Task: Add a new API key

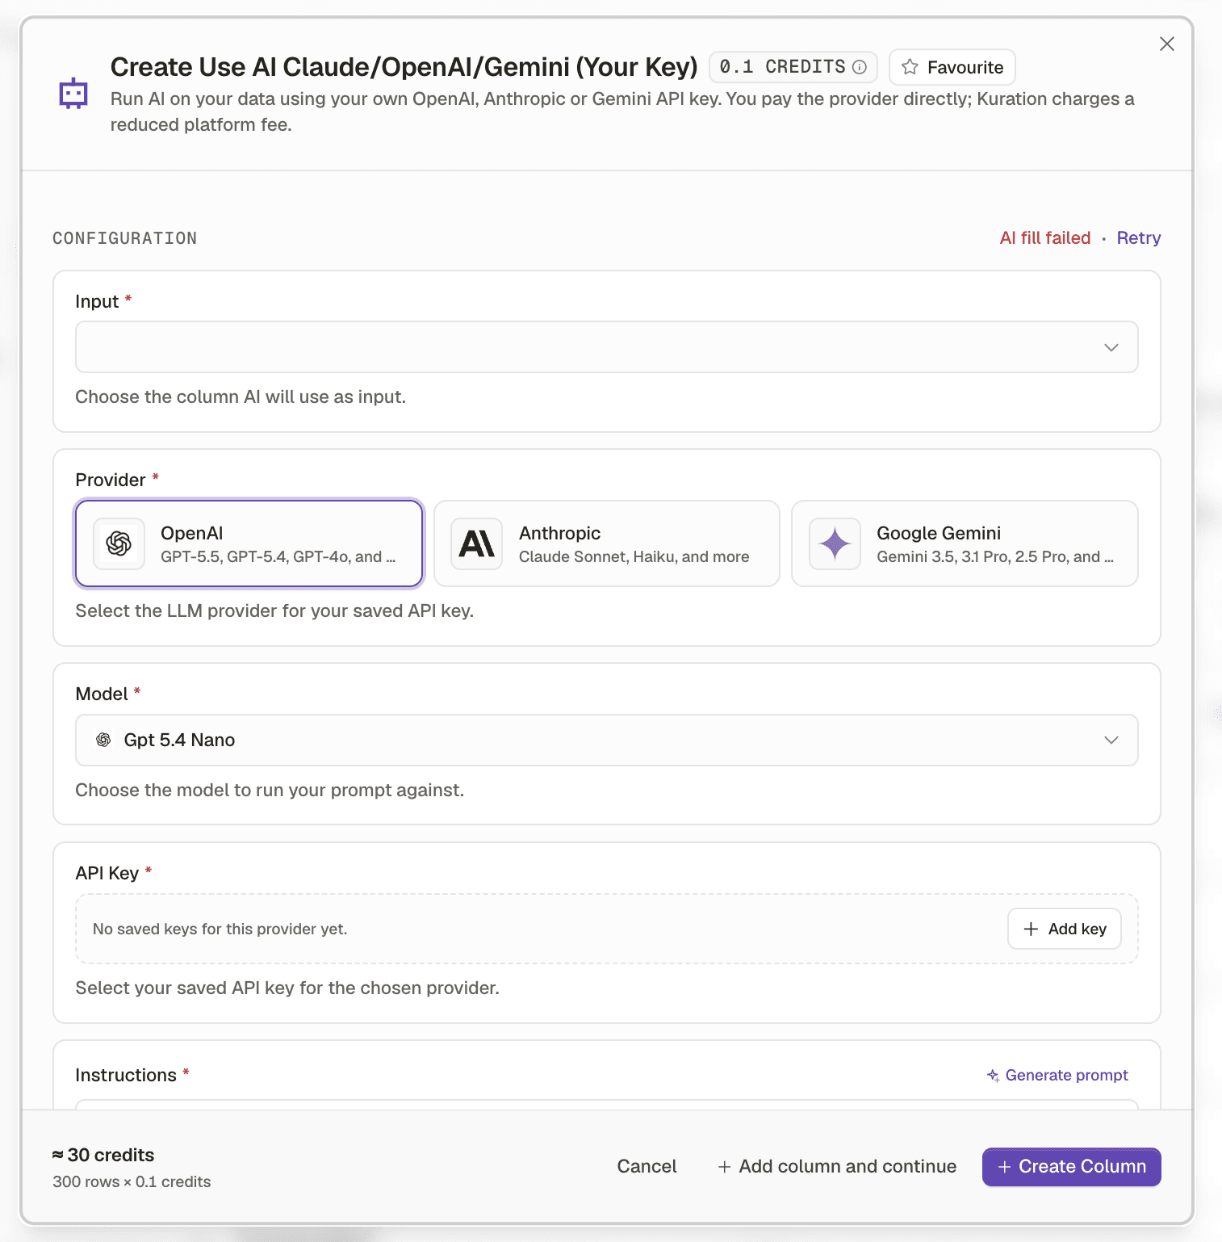Action: (x=1065, y=929)
